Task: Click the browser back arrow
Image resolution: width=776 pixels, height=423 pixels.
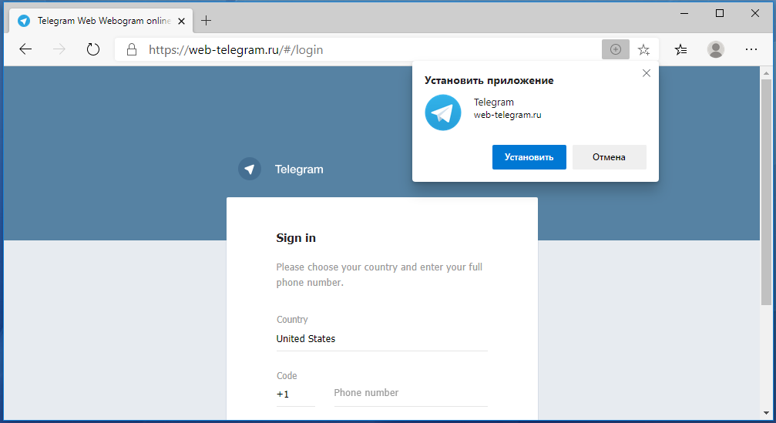Action: pyautogui.click(x=25, y=49)
